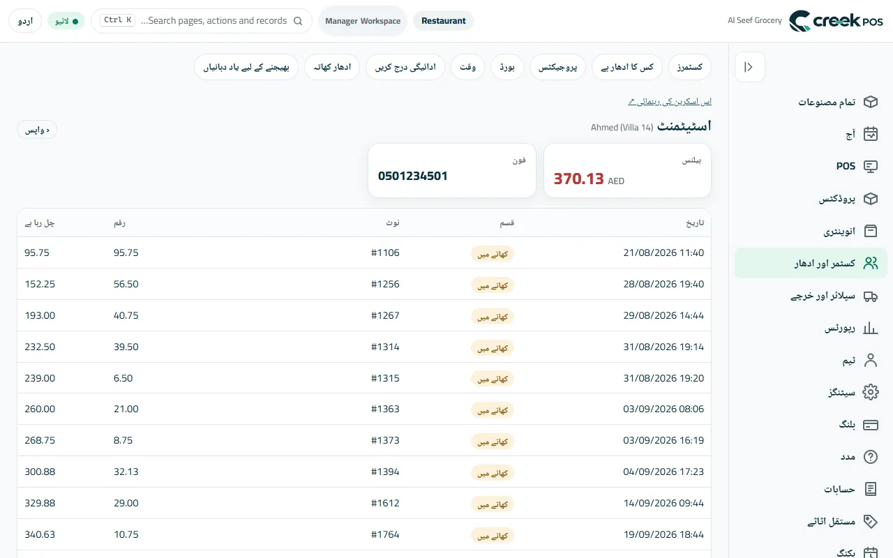The width and height of the screenshot is (893, 558).
Task: Click the رپورٹس bar chart icon
Action: [x=870, y=328]
